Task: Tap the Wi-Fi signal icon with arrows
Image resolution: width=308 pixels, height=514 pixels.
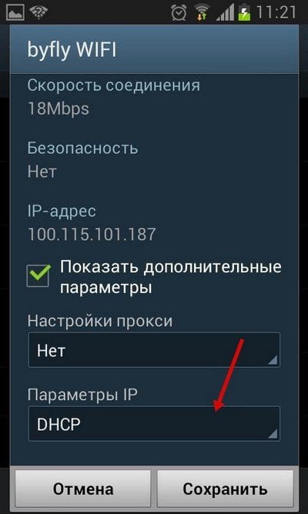Action: 201,13
